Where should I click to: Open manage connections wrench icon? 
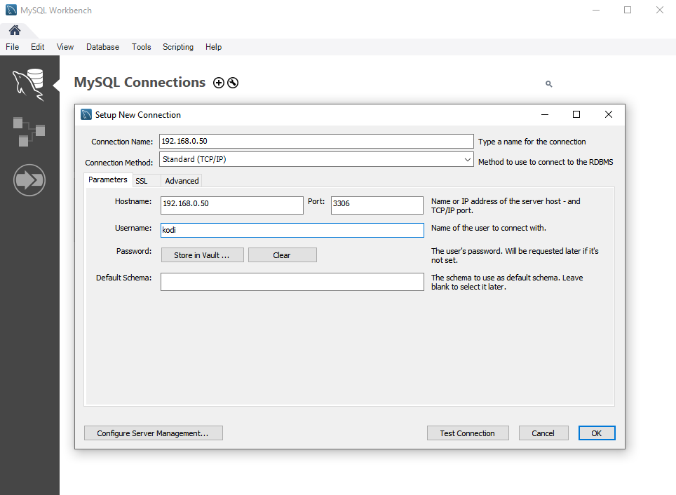[x=233, y=83]
